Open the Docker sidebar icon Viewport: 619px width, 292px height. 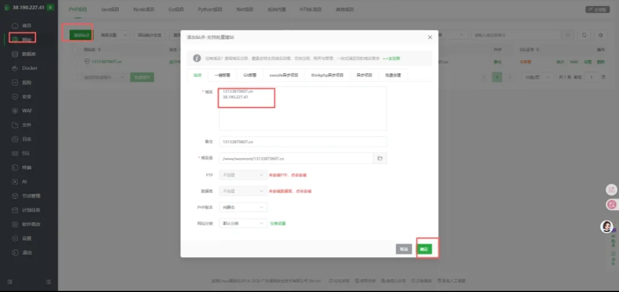(x=15, y=68)
